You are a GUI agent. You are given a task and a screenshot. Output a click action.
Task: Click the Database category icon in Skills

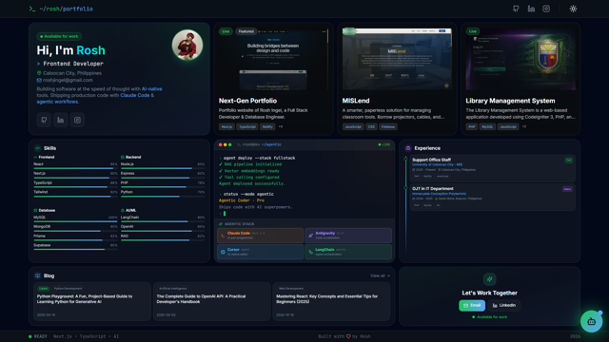[x=35, y=210]
